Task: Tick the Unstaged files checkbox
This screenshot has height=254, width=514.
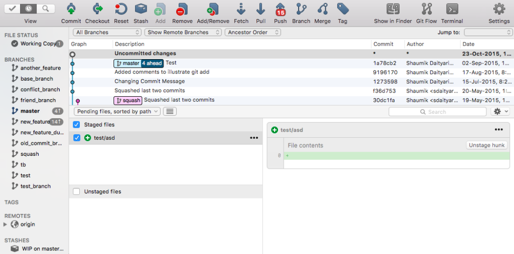Action: coord(76,191)
